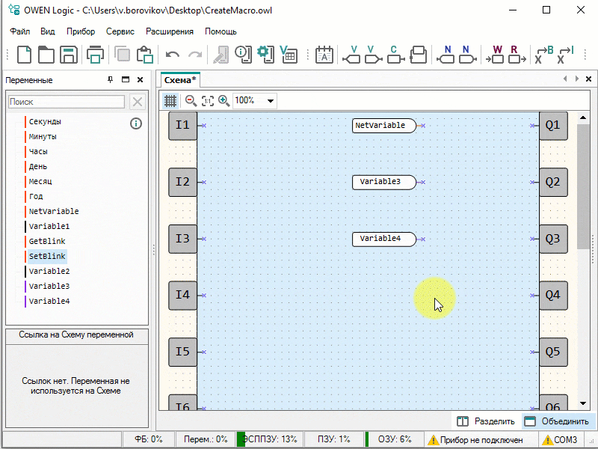Open the device clock calendar icon

coord(324,55)
